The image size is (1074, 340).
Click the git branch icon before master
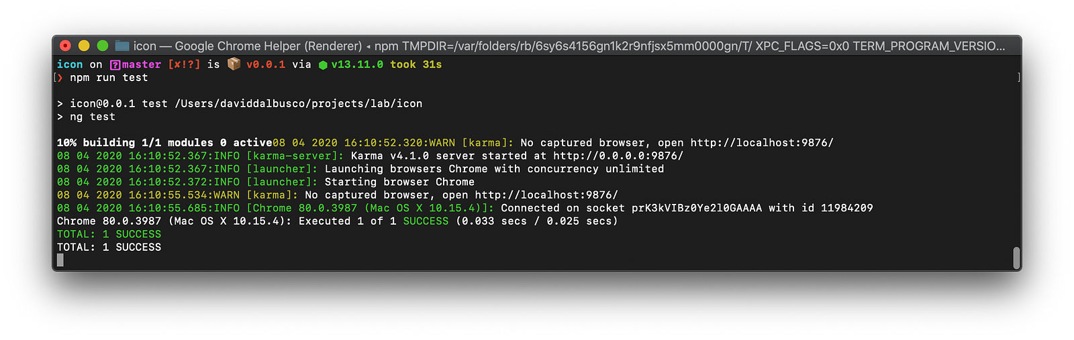(115, 65)
